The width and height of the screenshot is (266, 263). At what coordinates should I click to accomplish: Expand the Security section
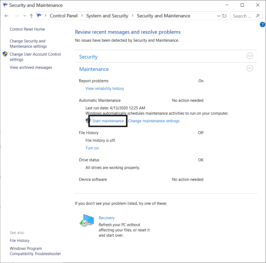[250, 56]
